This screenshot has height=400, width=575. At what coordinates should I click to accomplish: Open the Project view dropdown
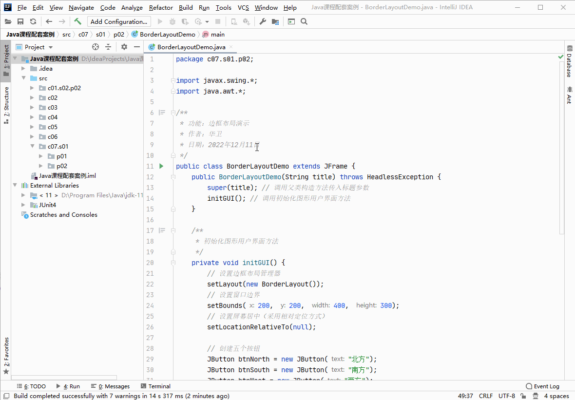pos(51,47)
